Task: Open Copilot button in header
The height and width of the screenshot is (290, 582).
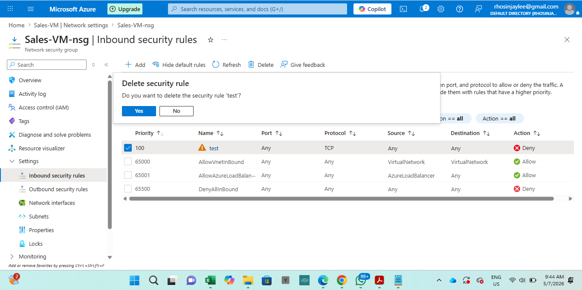Action: point(372,9)
